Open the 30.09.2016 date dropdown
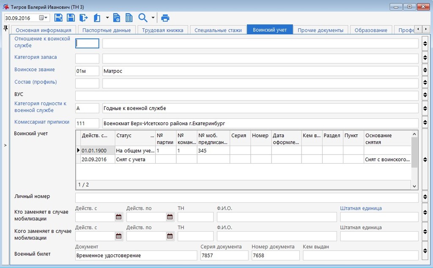433x268 pixels. coord(44,18)
